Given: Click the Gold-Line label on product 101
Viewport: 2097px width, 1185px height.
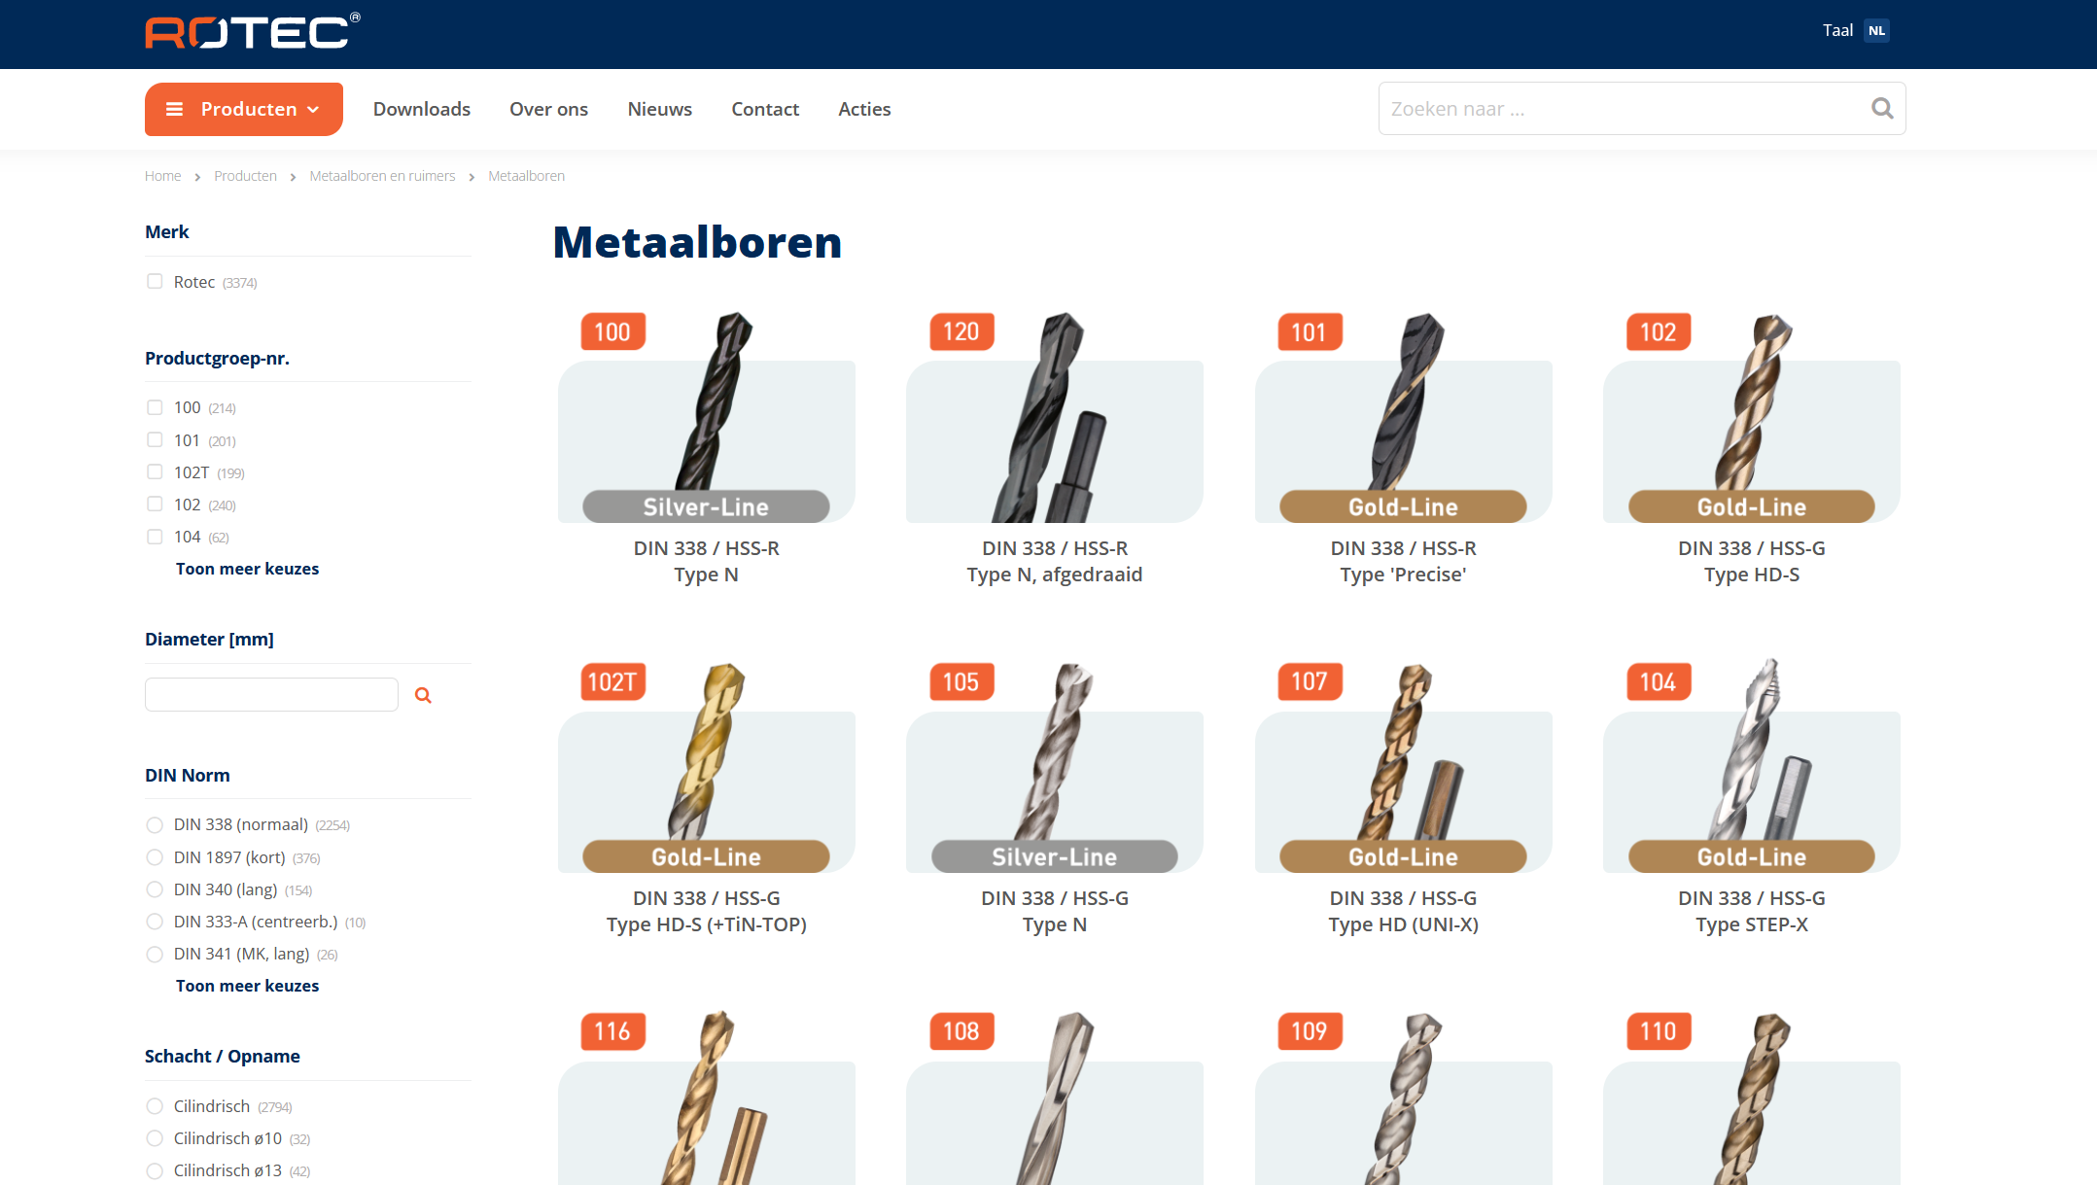Looking at the screenshot, I should coord(1403,506).
